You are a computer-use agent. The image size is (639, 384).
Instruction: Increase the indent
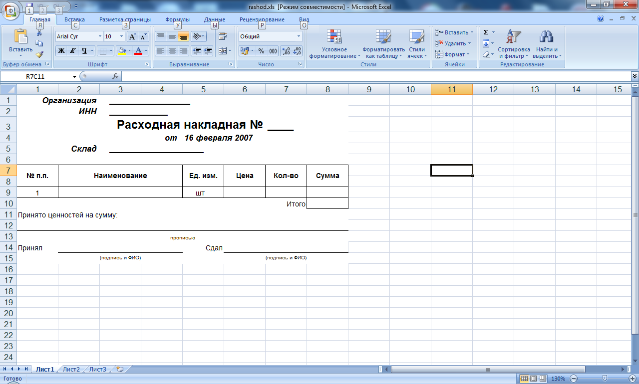tap(208, 50)
